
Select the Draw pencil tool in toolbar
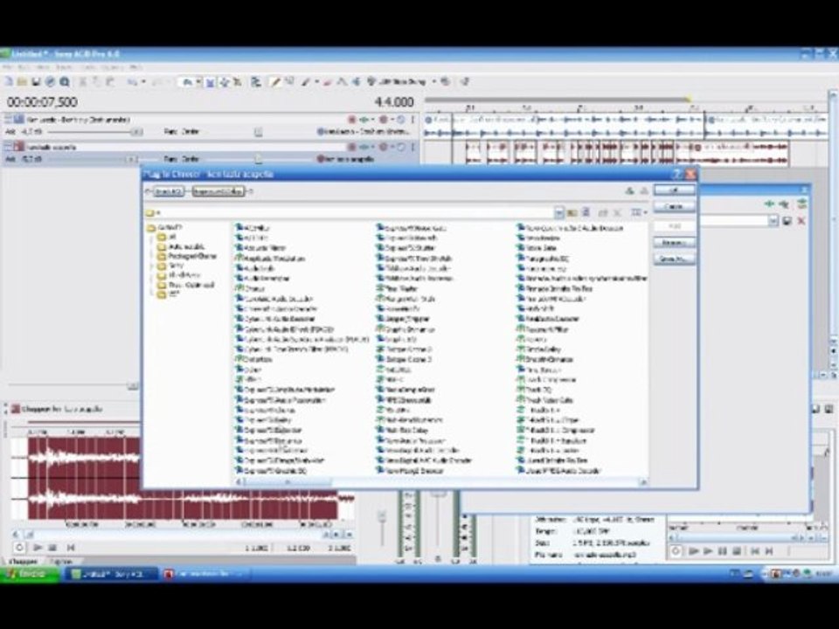274,82
